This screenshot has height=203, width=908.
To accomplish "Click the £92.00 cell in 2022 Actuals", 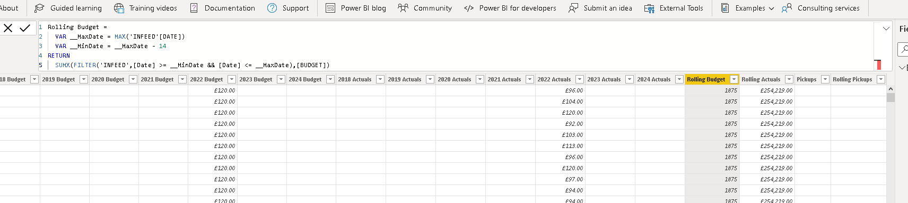I will [x=560, y=124].
